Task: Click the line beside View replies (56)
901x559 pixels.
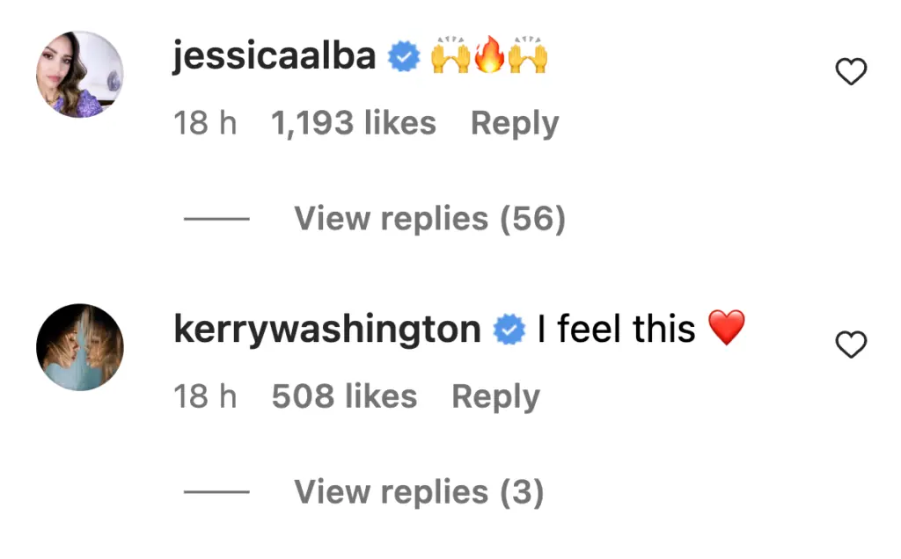Action: pos(216,219)
